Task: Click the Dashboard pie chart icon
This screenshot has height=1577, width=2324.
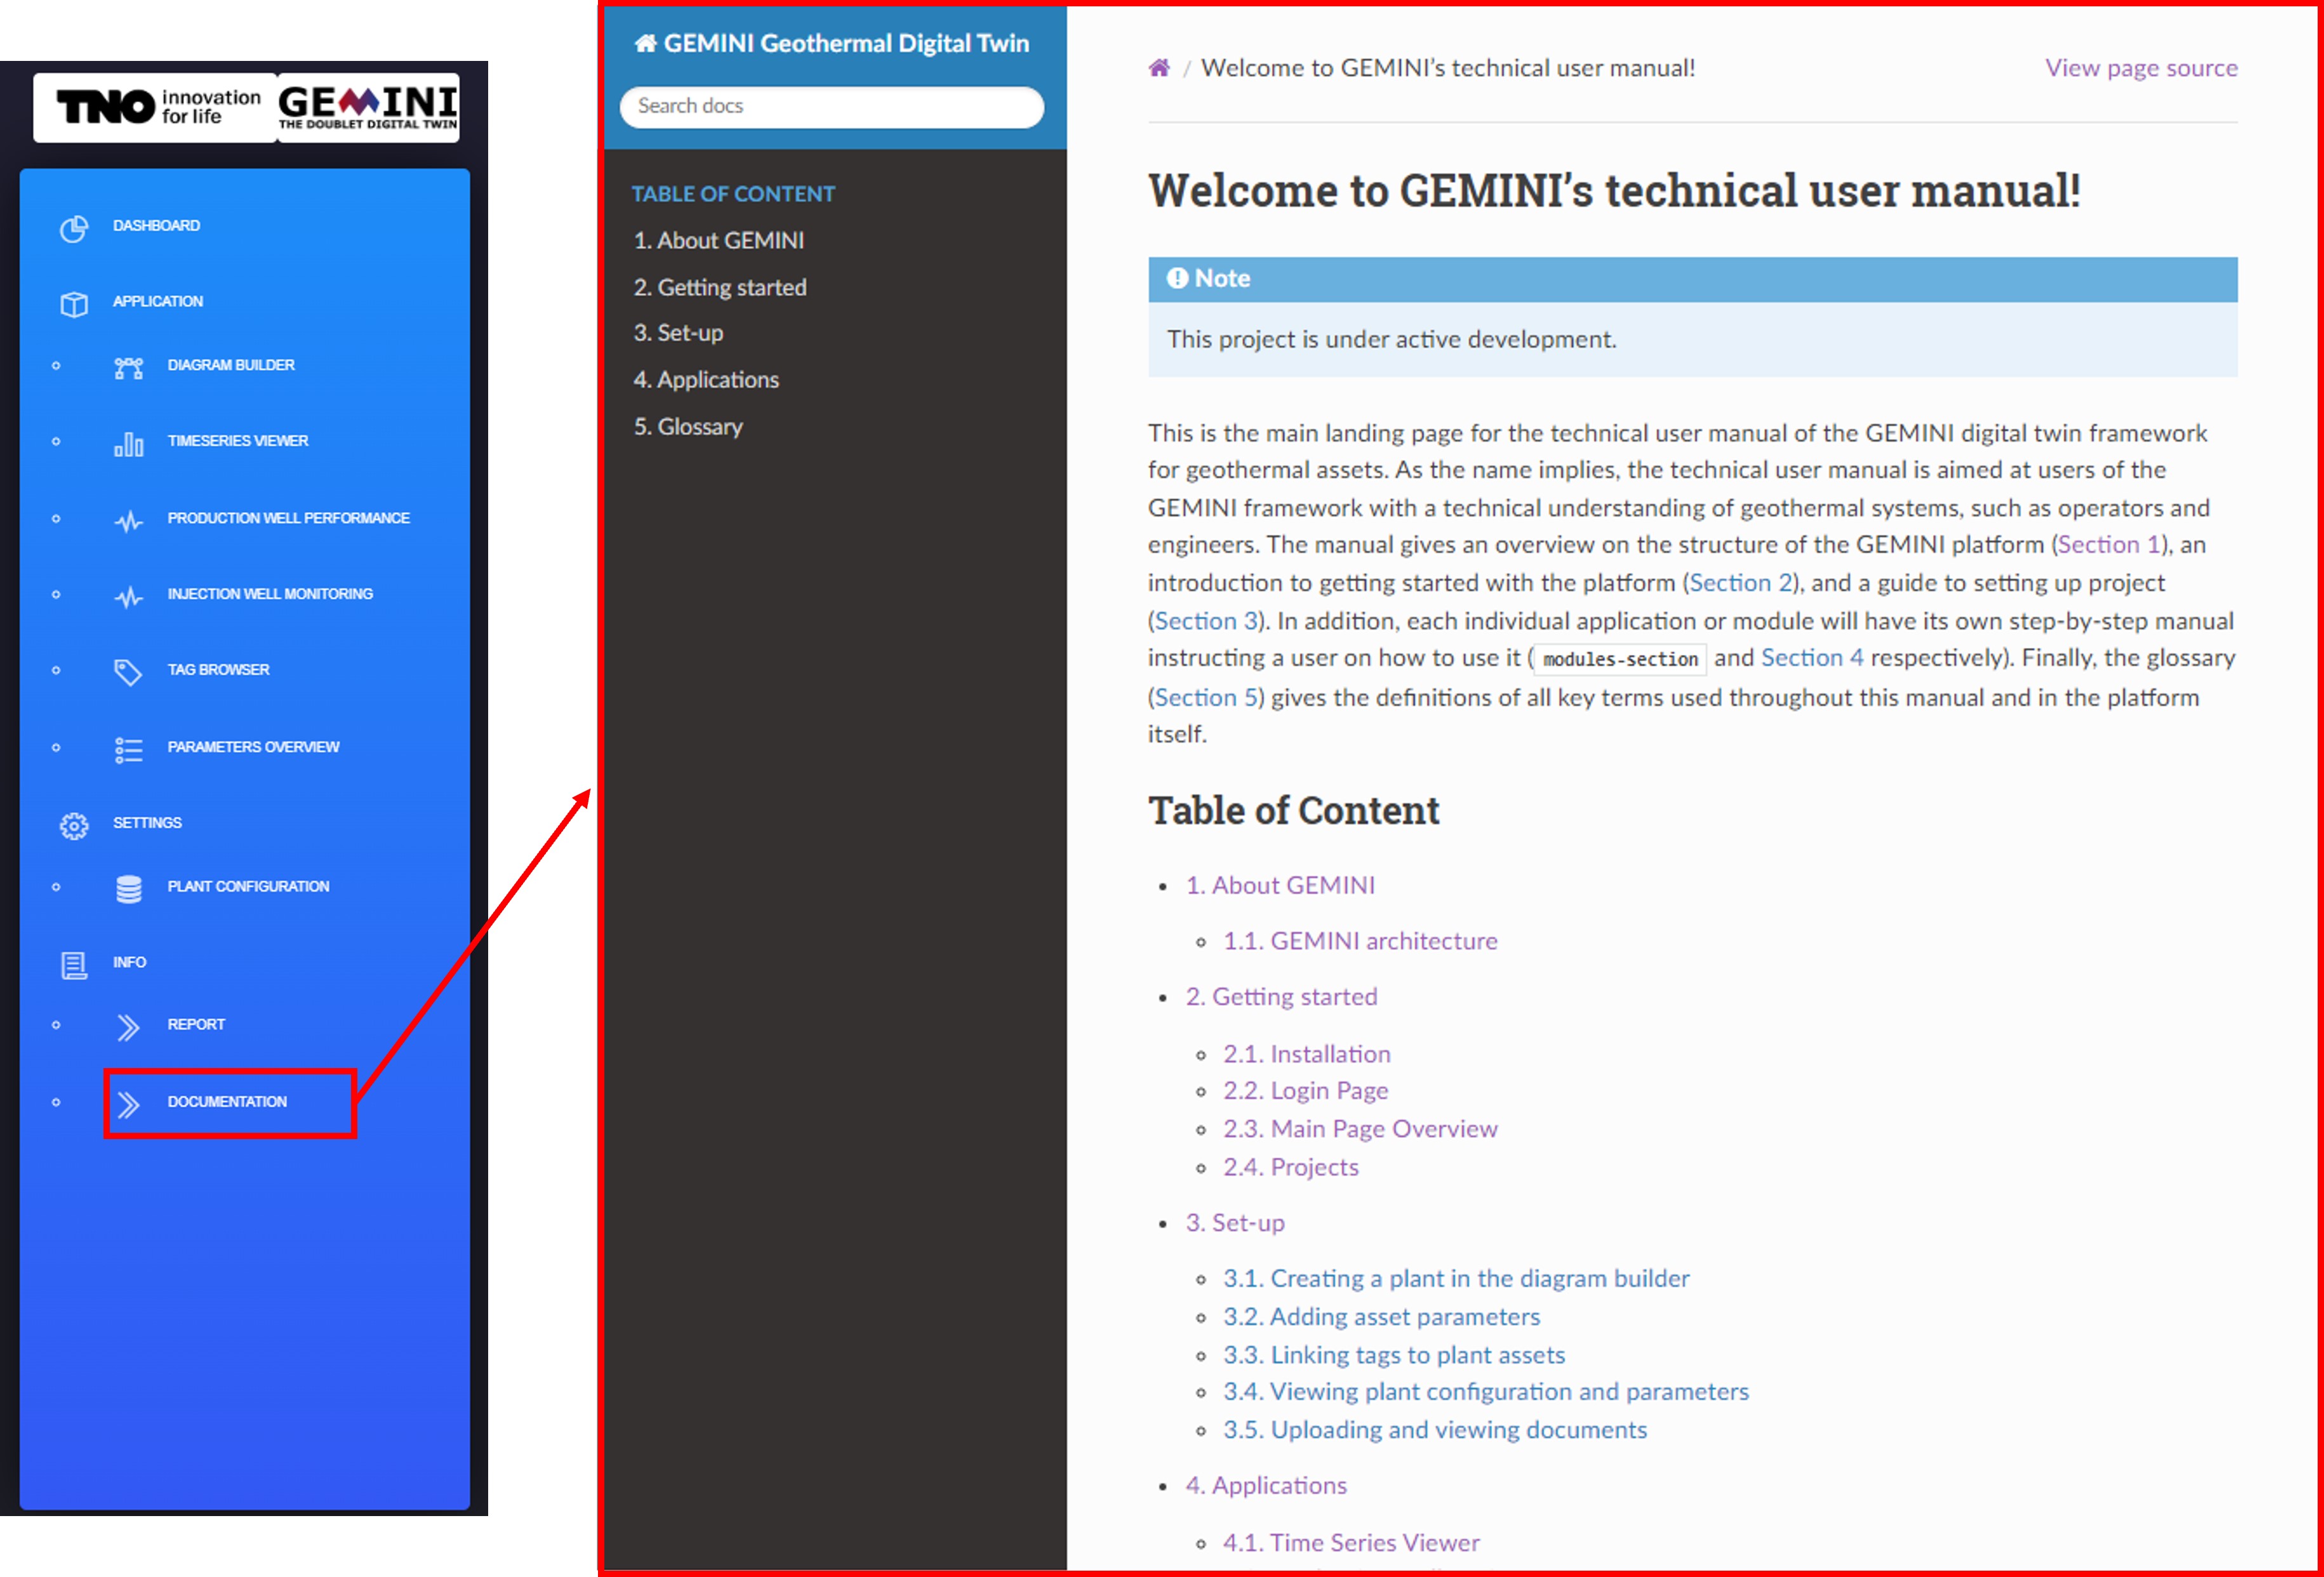Action: point(73,228)
